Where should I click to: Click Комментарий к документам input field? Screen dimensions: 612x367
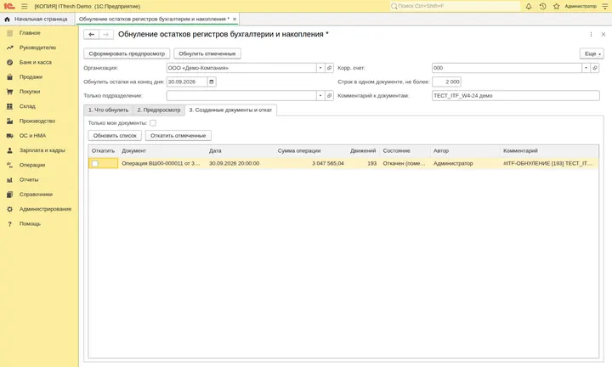click(x=516, y=95)
